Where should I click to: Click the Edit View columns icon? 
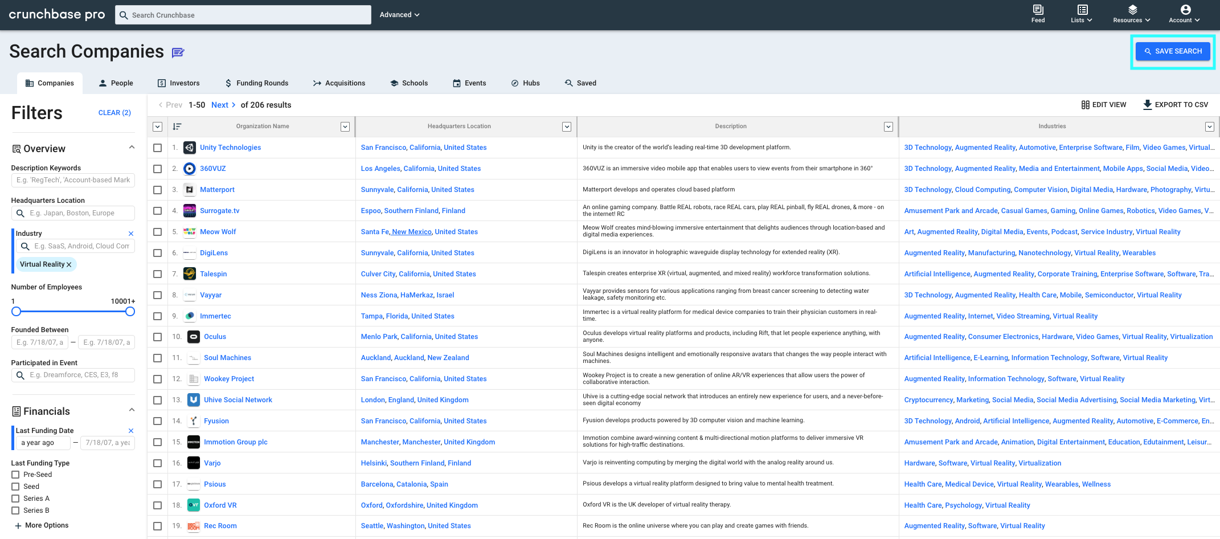pos(1085,105)
